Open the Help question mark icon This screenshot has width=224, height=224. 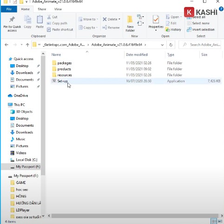pyautogui.click(x=221, y=9)
